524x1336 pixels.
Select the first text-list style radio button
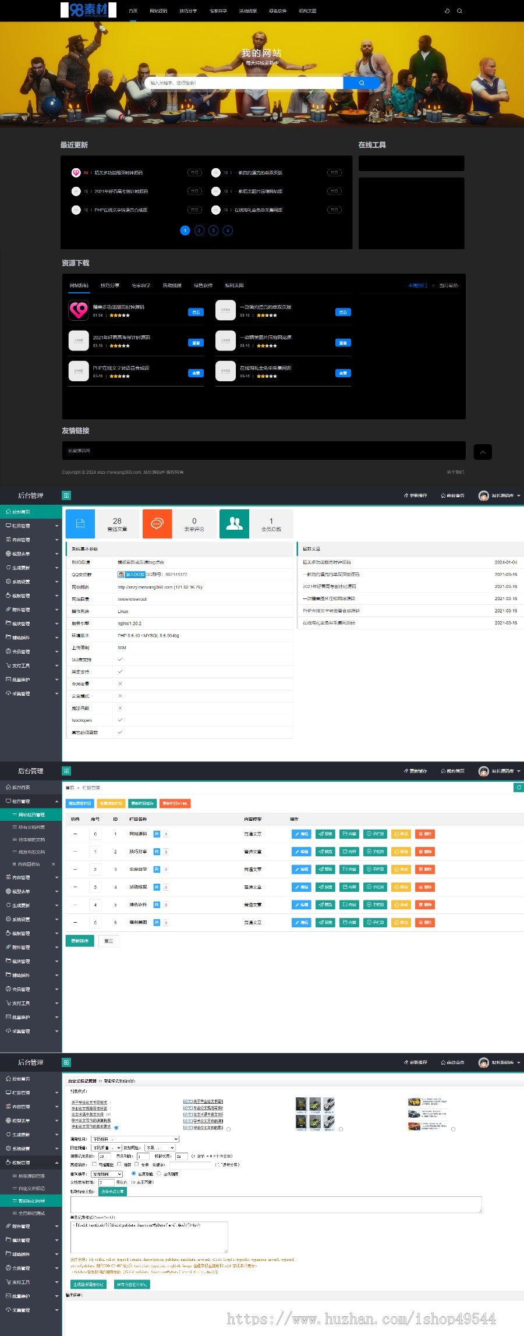[x=116, y=1128]
